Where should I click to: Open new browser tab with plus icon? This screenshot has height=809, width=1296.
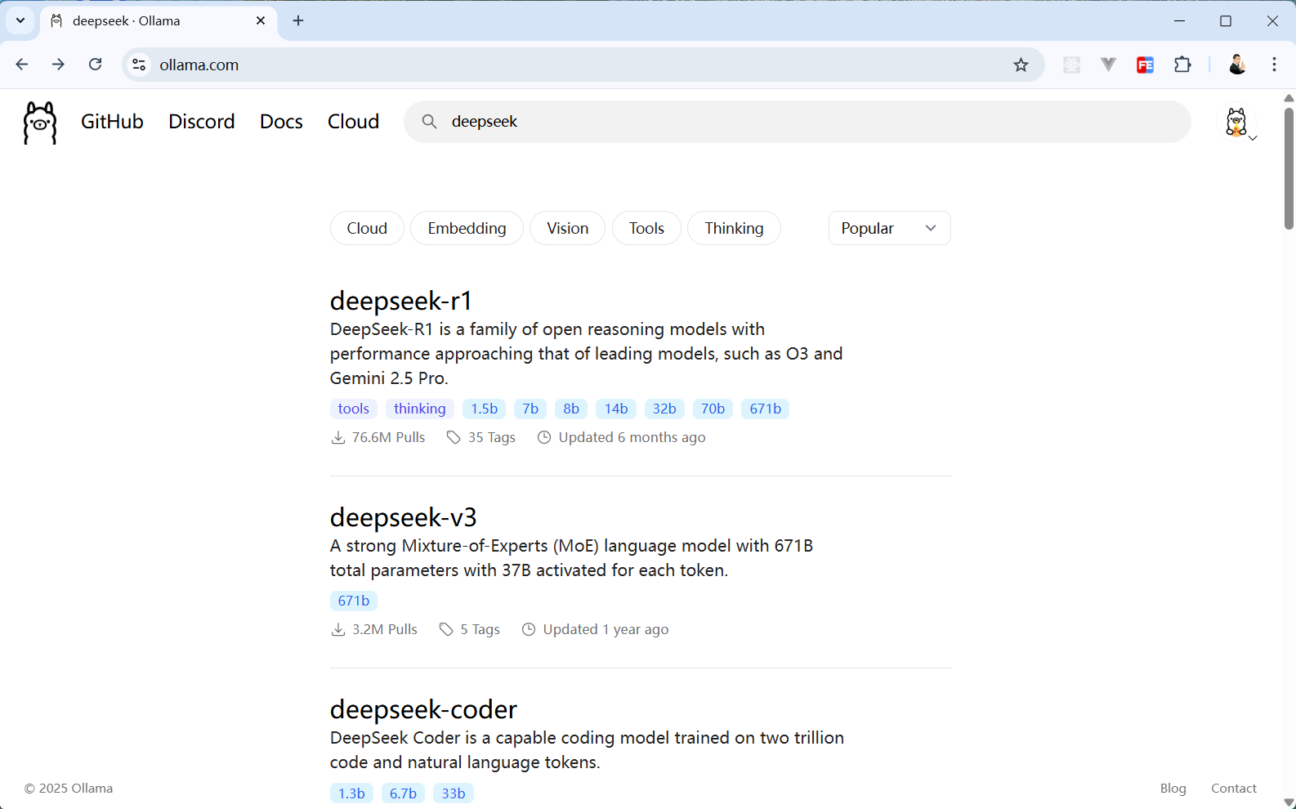(298, 21)
